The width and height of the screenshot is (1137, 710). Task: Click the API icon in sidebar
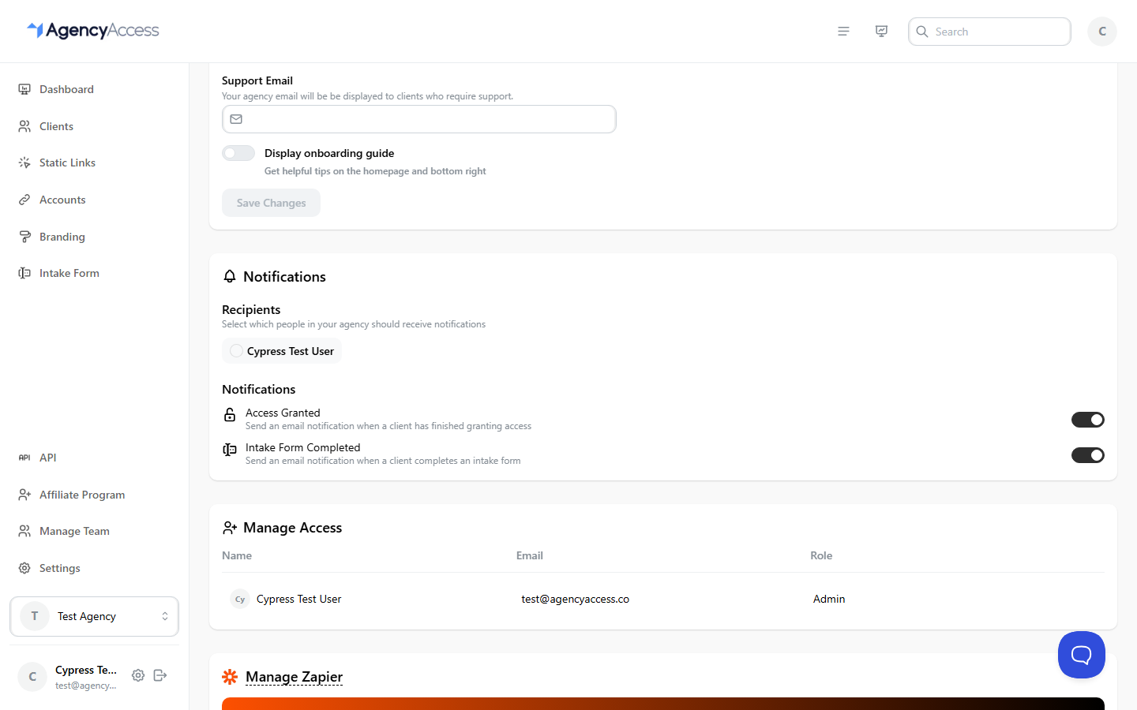pyautogui.click(x=24, y=458)
